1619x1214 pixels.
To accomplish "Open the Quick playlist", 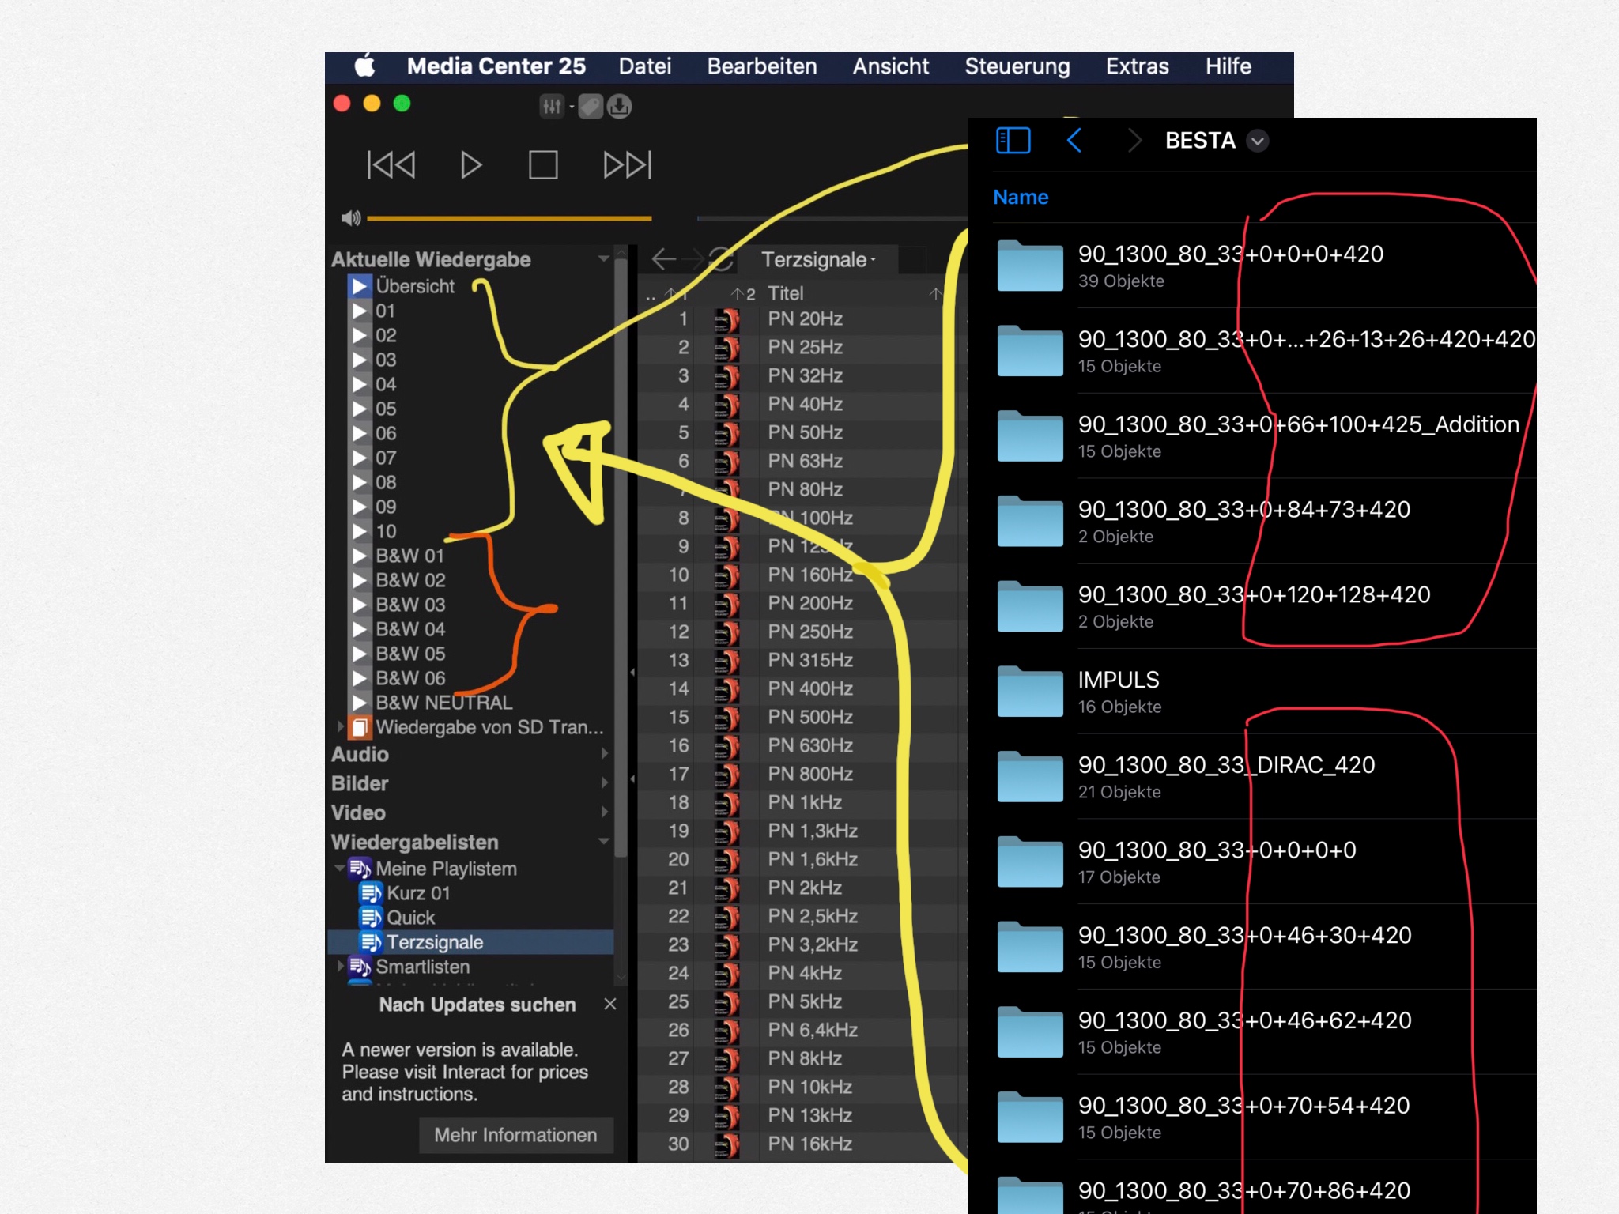I will pyautogui.click(x=410, y=918).
